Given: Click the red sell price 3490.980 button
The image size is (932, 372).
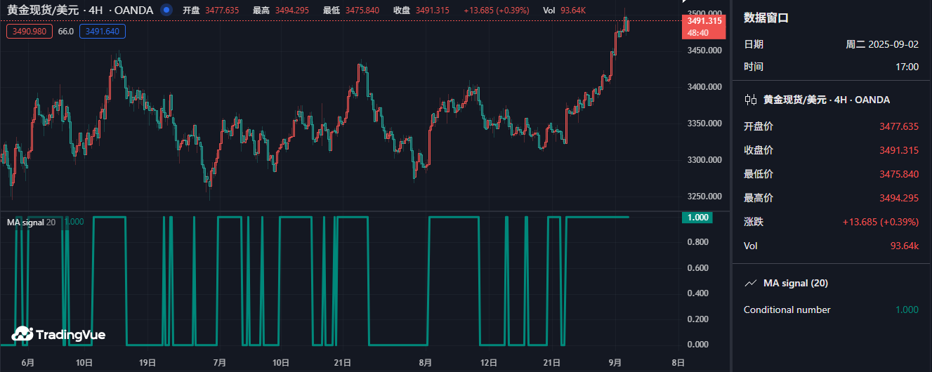Looking at the screenshot, I should [29, 31].
